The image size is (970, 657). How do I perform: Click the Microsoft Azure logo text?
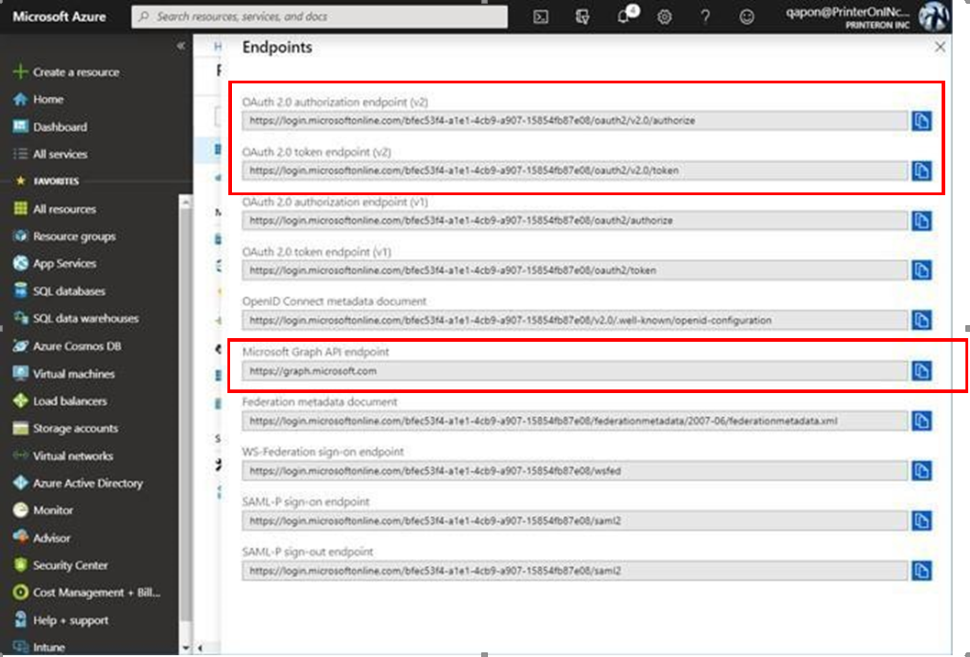(60, 16)
